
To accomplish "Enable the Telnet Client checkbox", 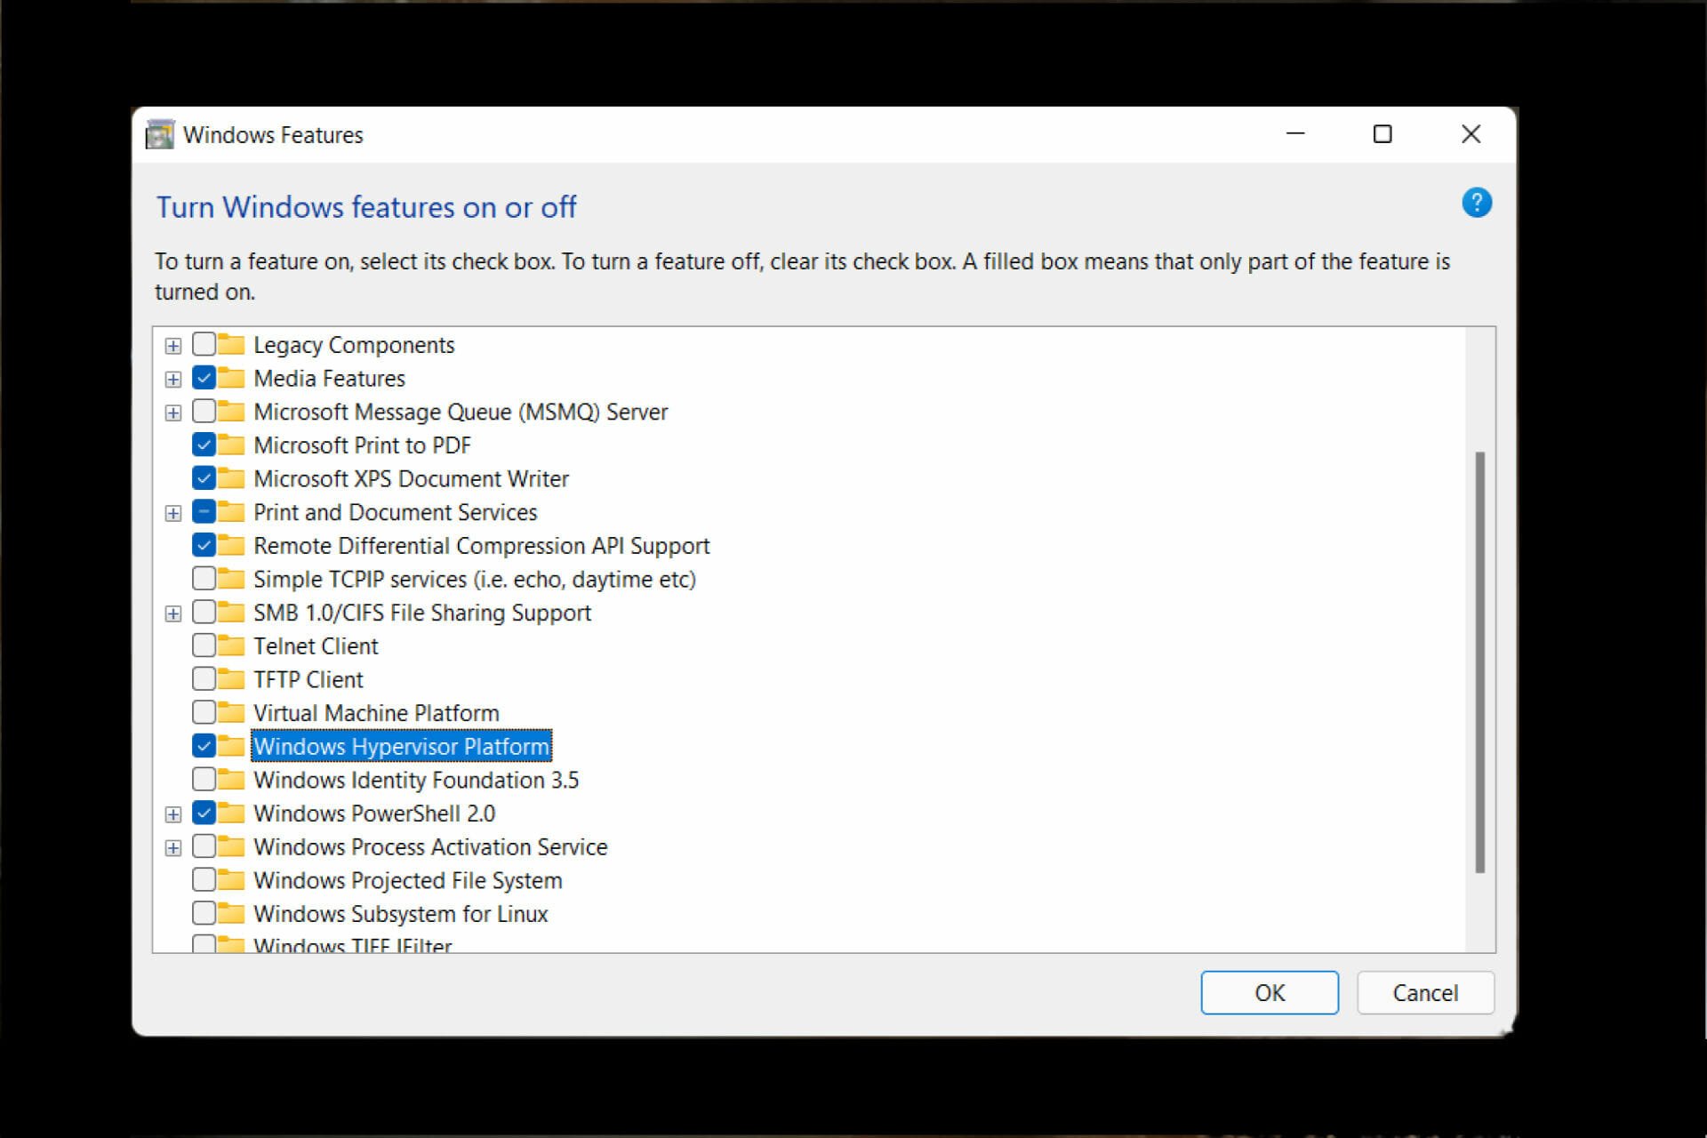I will 204,645.
